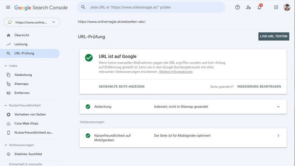Open Verhalten von Seiten report

click(x=30, y=114)
